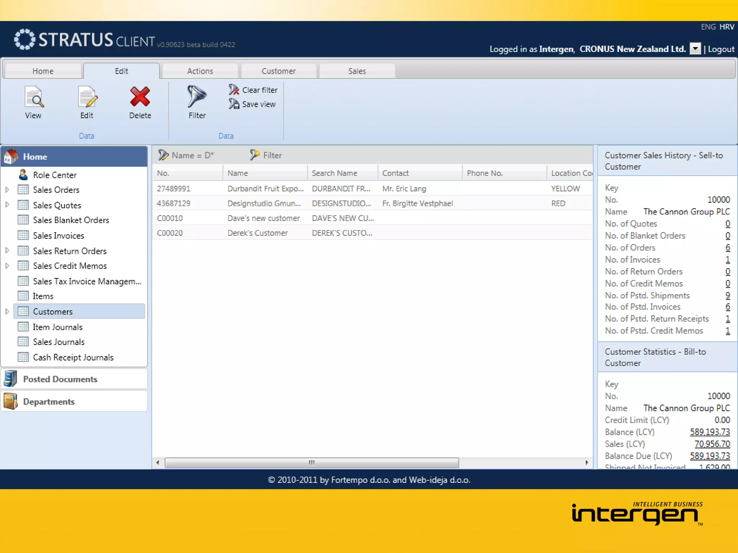Click the Name = D* filter icon
This screenshot has height=553, width=738.
tap(163, 155)
